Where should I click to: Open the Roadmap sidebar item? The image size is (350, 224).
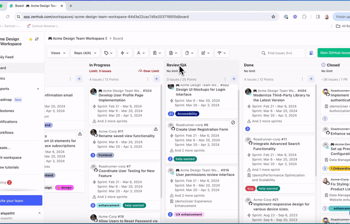[6, 100]
